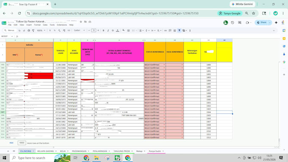Open the Format menu
The image size is (288, 162).
[37, 25]
